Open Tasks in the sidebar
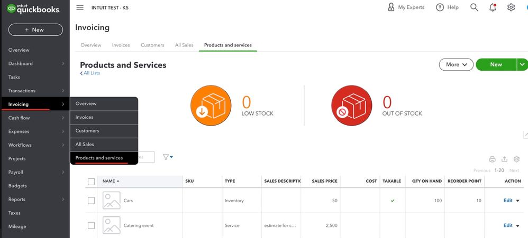528x238 pixels. 14,77
